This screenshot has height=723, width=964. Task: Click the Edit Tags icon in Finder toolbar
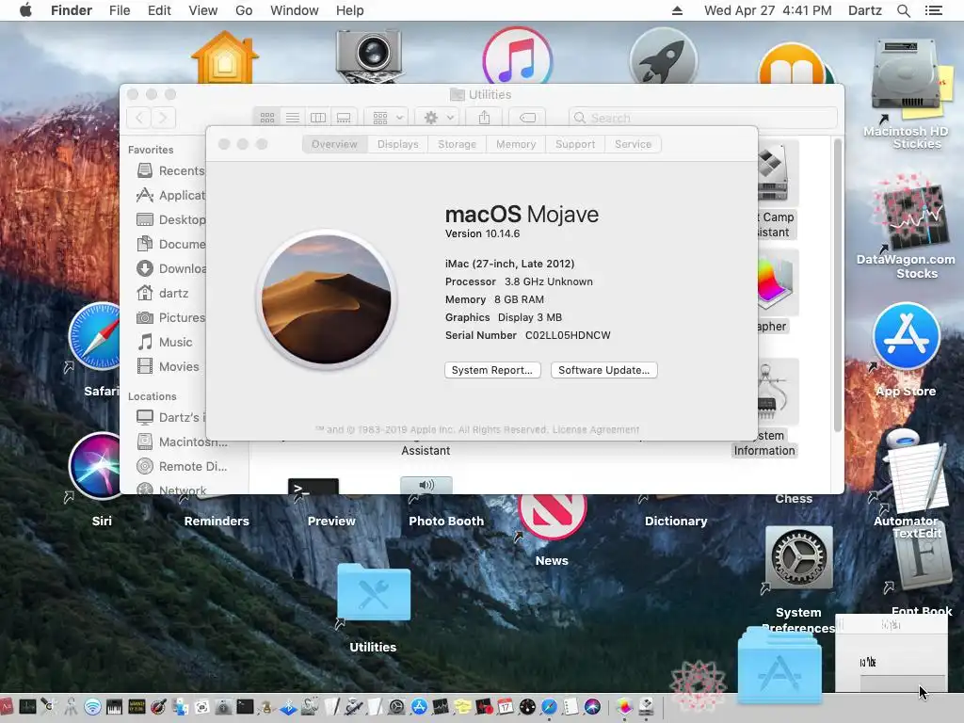coord(527,118)
